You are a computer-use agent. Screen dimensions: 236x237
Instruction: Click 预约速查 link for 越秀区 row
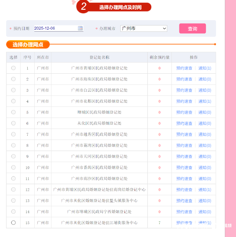click(184, 134)
